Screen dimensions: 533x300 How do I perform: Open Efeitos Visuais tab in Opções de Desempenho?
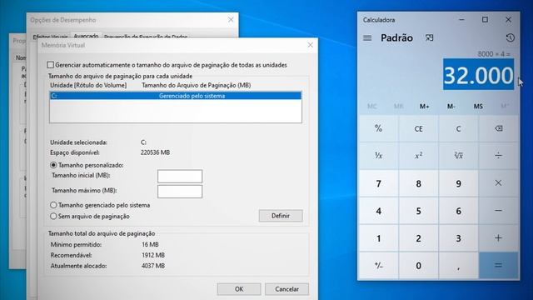click(50, 37)
